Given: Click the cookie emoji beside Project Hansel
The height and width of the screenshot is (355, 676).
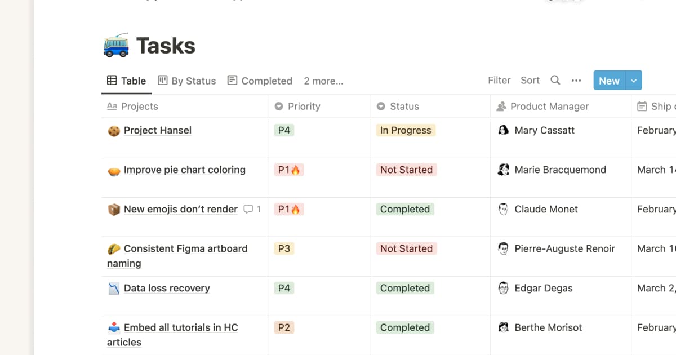Looking at the screenshot, I should pos(113,130).
